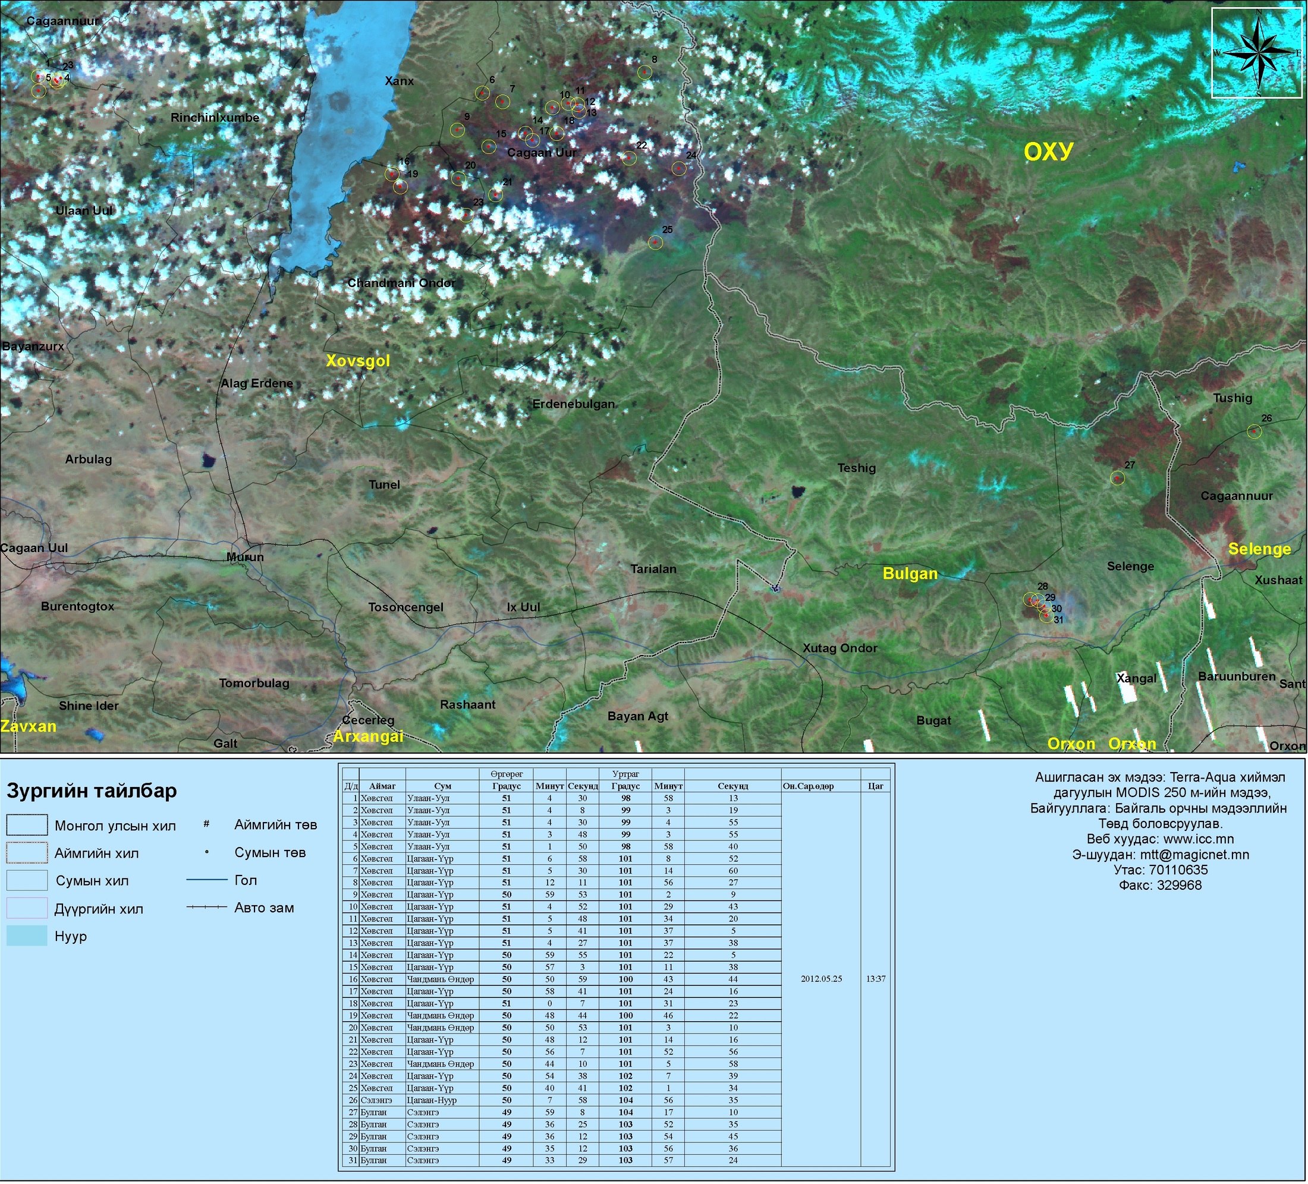Click the Авто зам road legend symbol
Viewport: 1308px width, 1184px height.
coord(206,907)
